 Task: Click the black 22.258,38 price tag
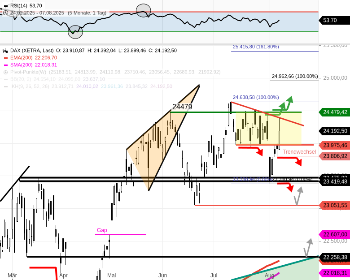(334, 257)
